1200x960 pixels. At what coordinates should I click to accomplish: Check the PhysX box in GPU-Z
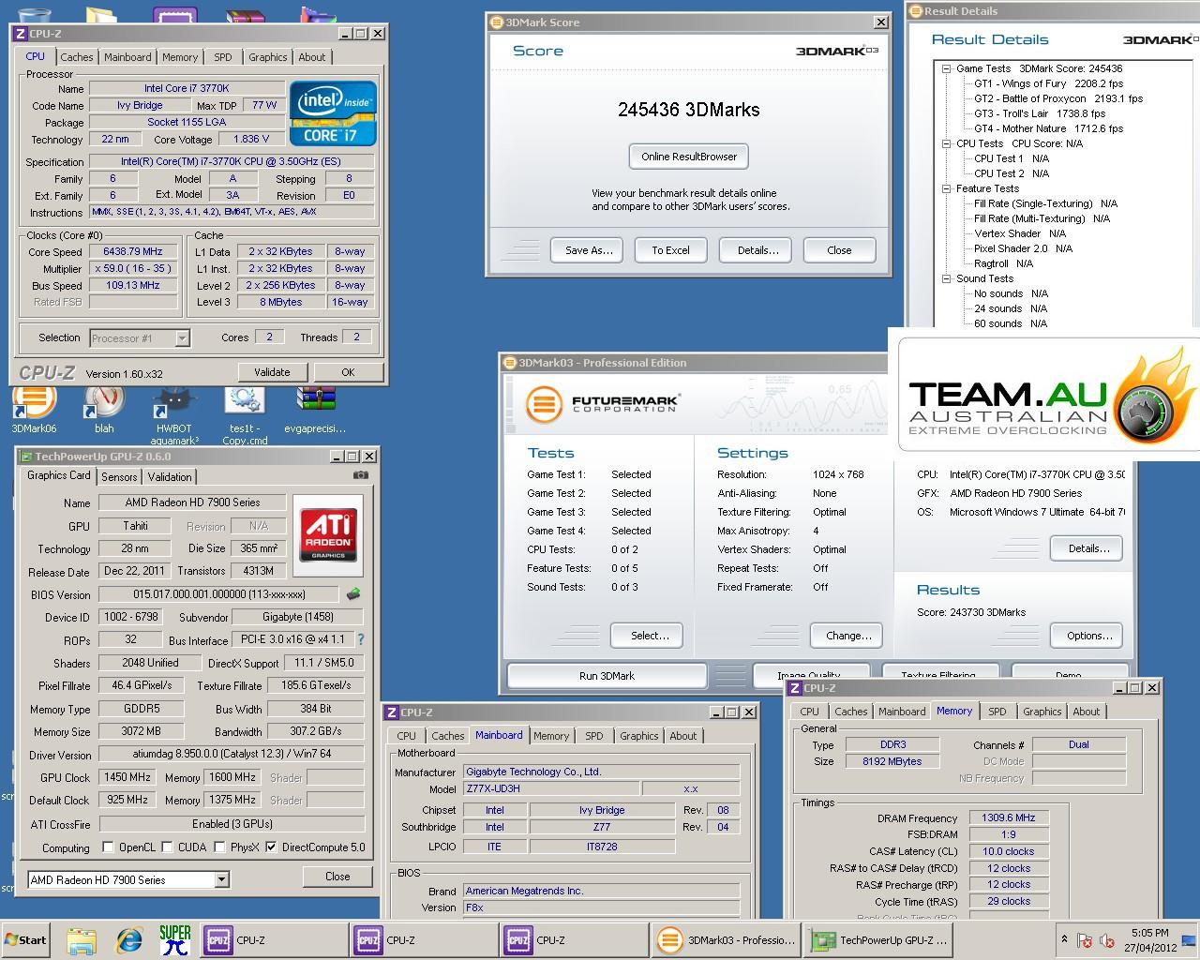click(219, 847)
